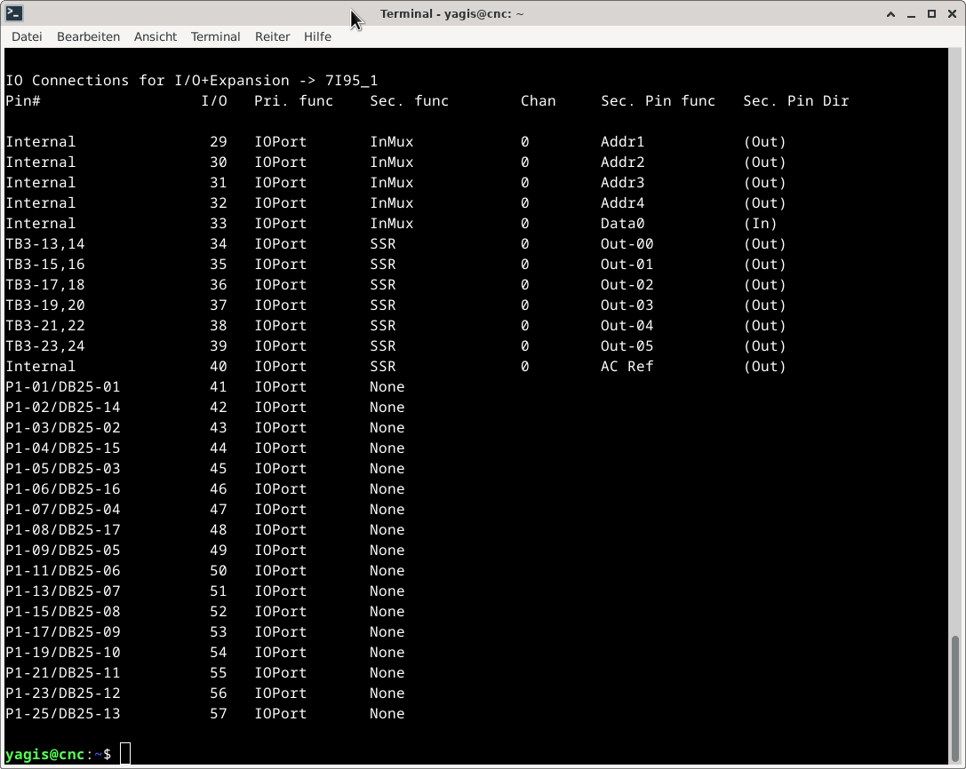Click 'None' in the I/O 41 row
The height and width of the screenshot is (769, 966).
[x=387, y=386]
